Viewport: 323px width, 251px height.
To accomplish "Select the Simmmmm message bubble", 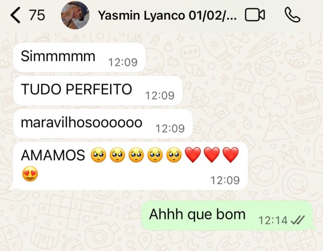I will click(79, 58).
